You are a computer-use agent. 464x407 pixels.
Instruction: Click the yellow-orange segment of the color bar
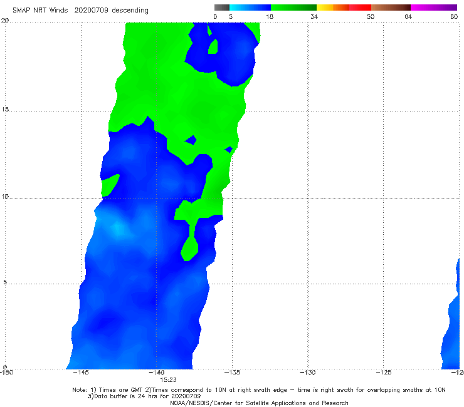coord(332,8)
